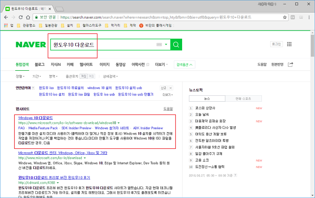
Task: Open the Windows 10 다운로드 result link
Action: pos(35,118)
